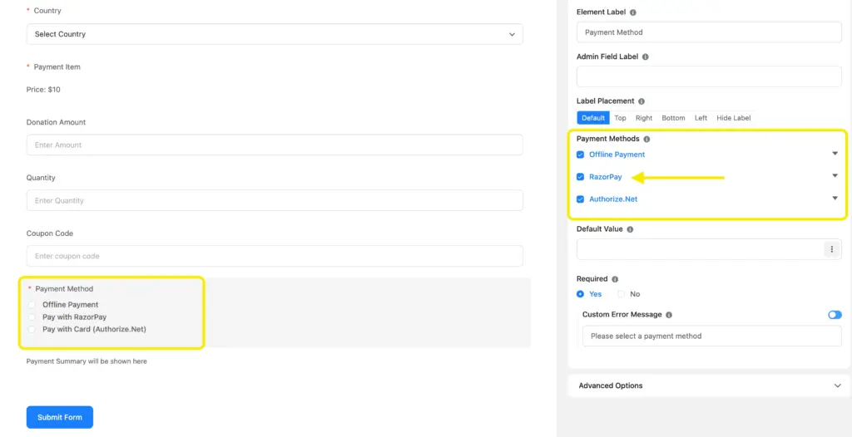
Task: Click the Required info icon
Action: [615, 279]
